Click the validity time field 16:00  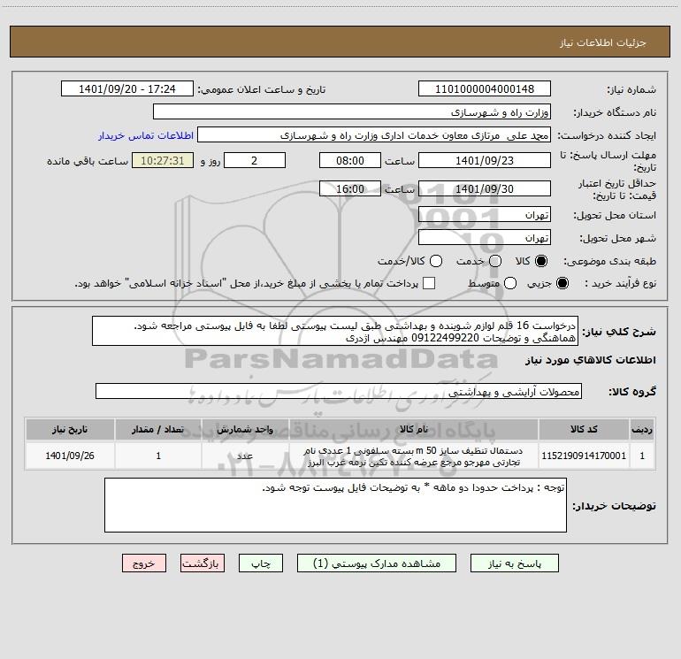[350, 188]
